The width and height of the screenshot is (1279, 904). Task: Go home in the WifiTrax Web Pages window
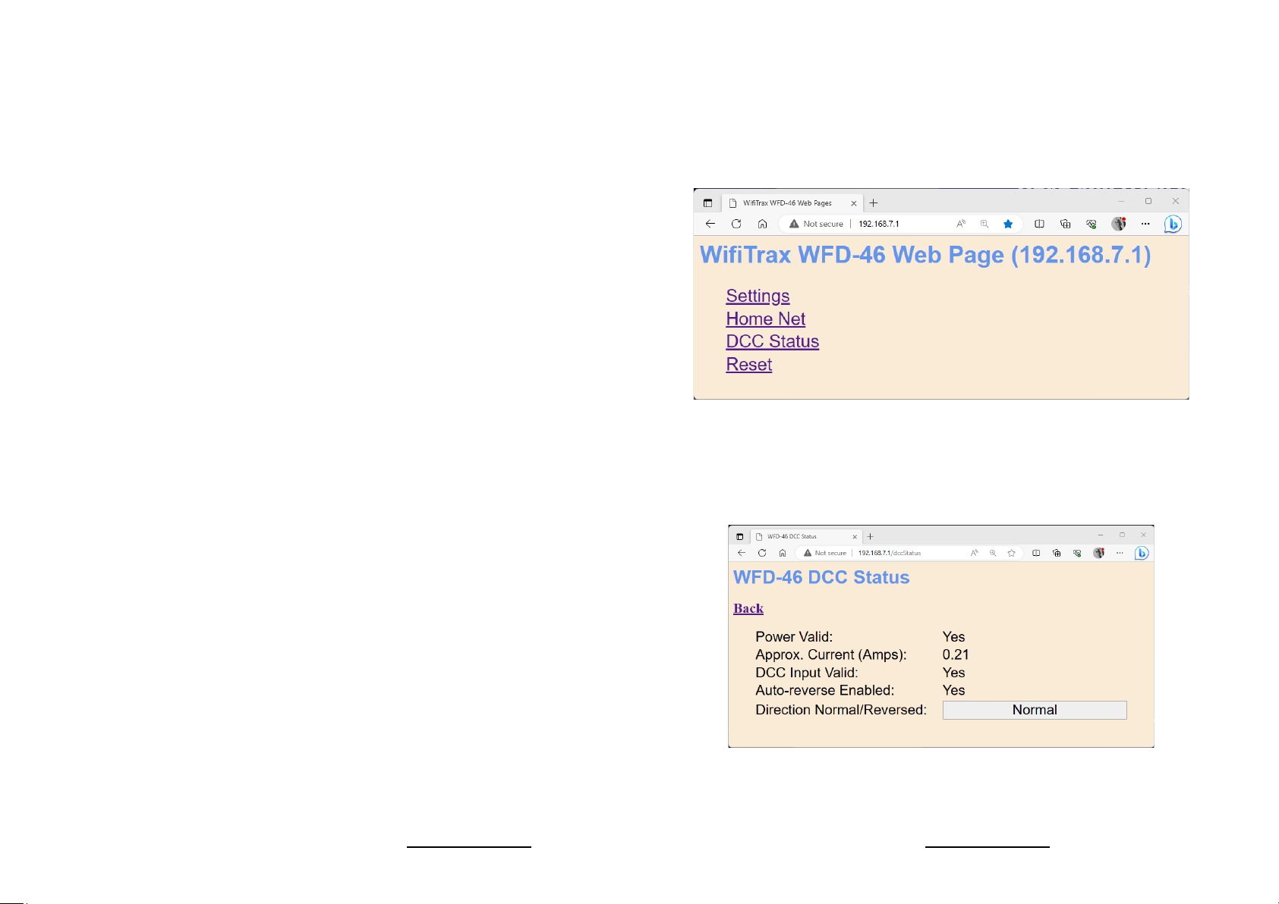762,224
